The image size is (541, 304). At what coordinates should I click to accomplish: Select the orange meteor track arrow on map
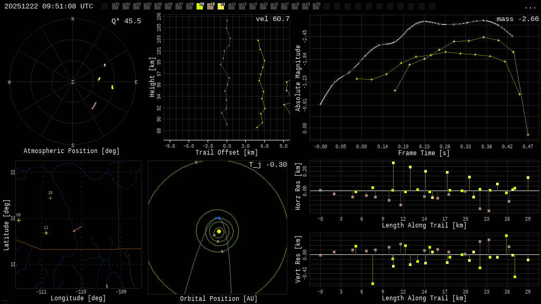(x=77, y=229)
